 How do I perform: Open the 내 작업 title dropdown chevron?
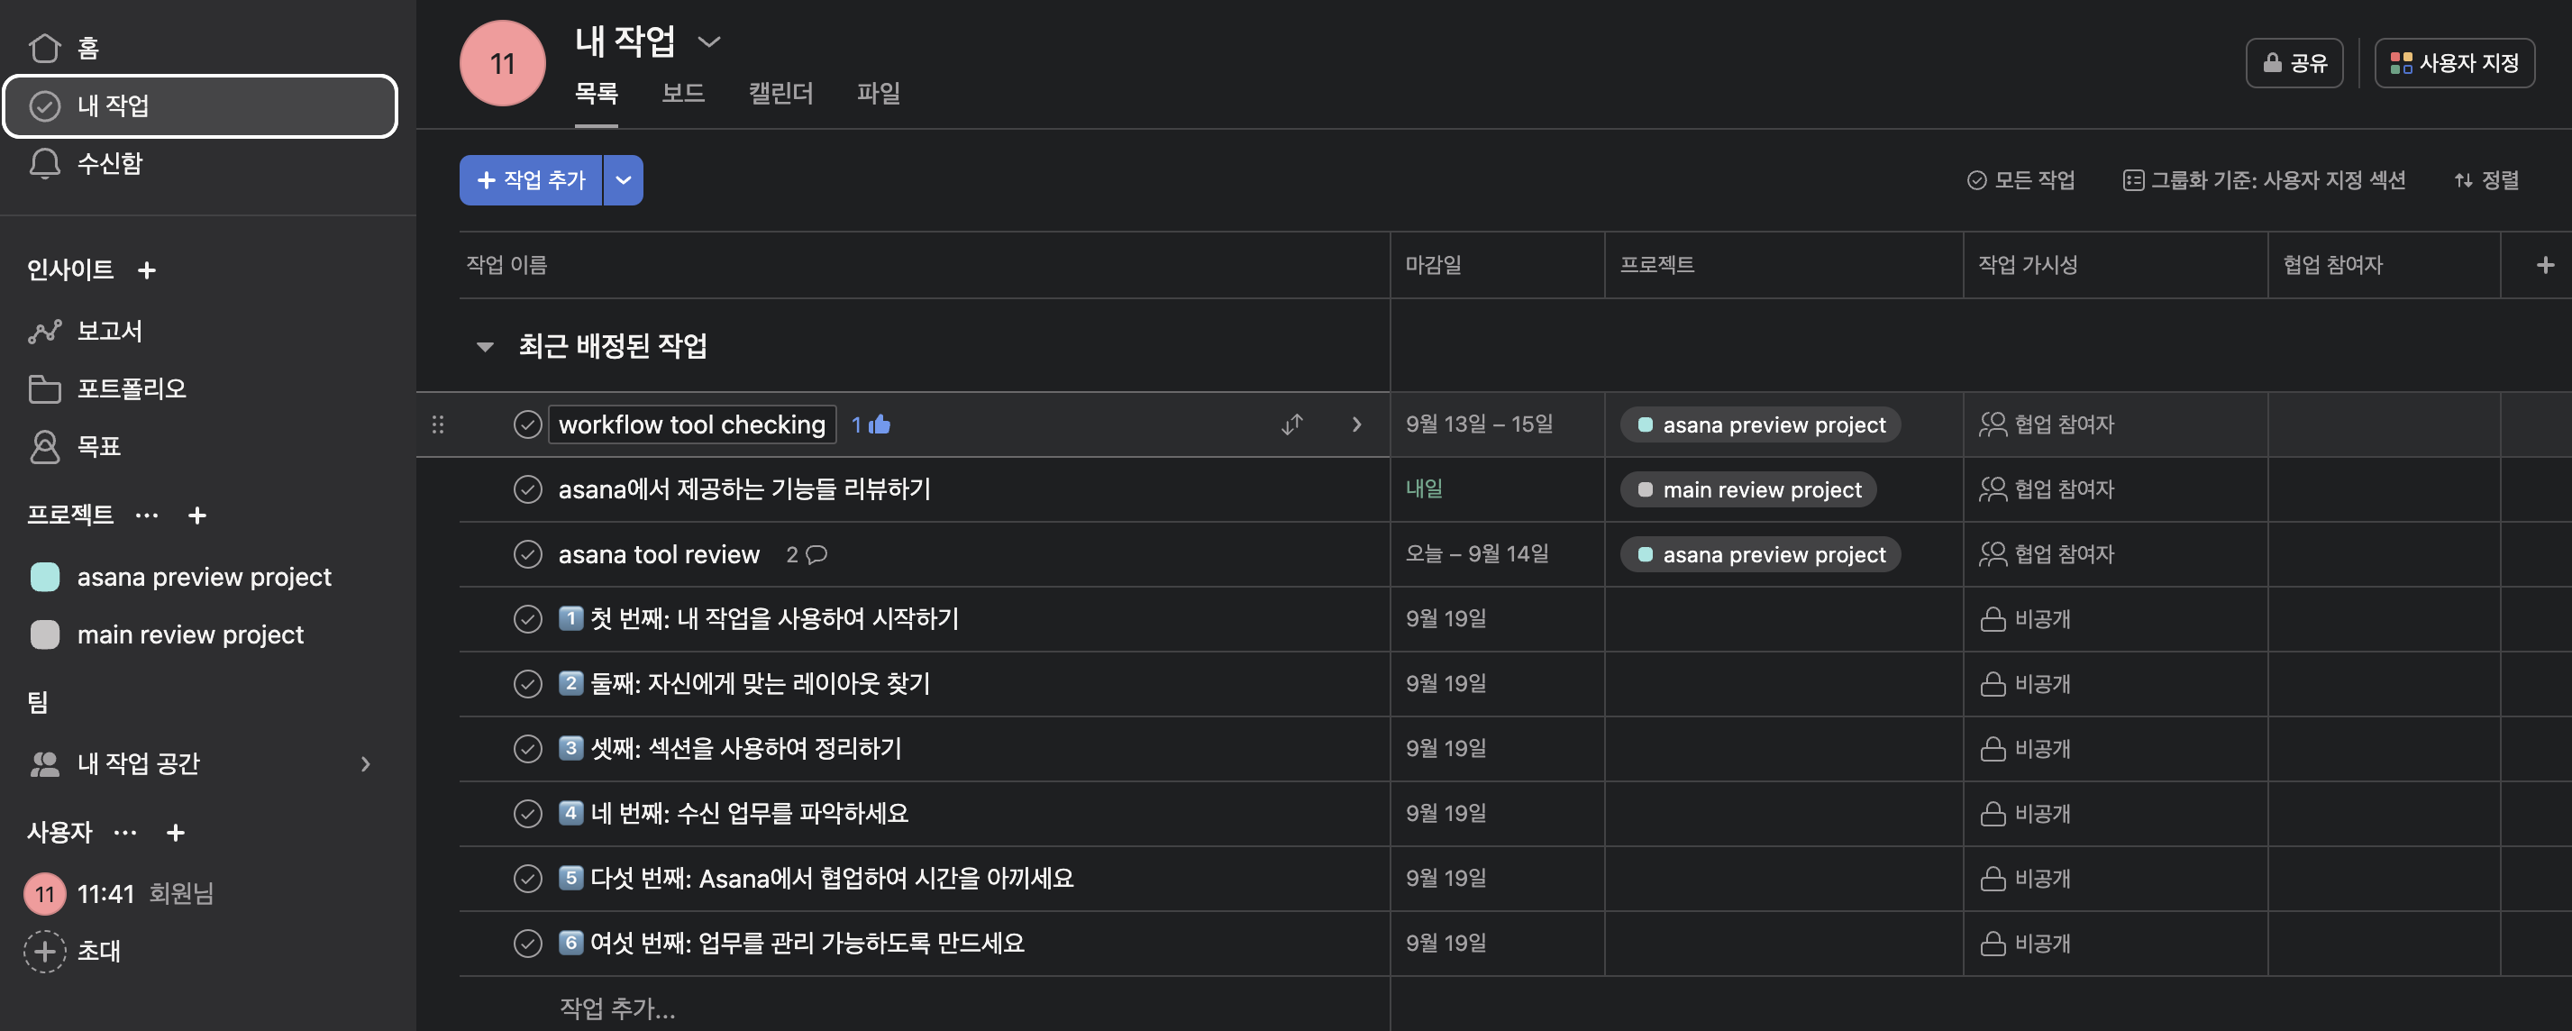(709, 42)
